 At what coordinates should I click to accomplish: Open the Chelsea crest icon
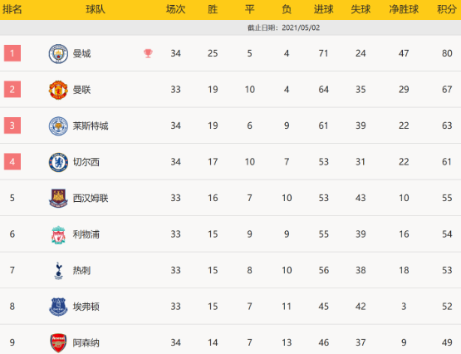(x=58, y=162)
